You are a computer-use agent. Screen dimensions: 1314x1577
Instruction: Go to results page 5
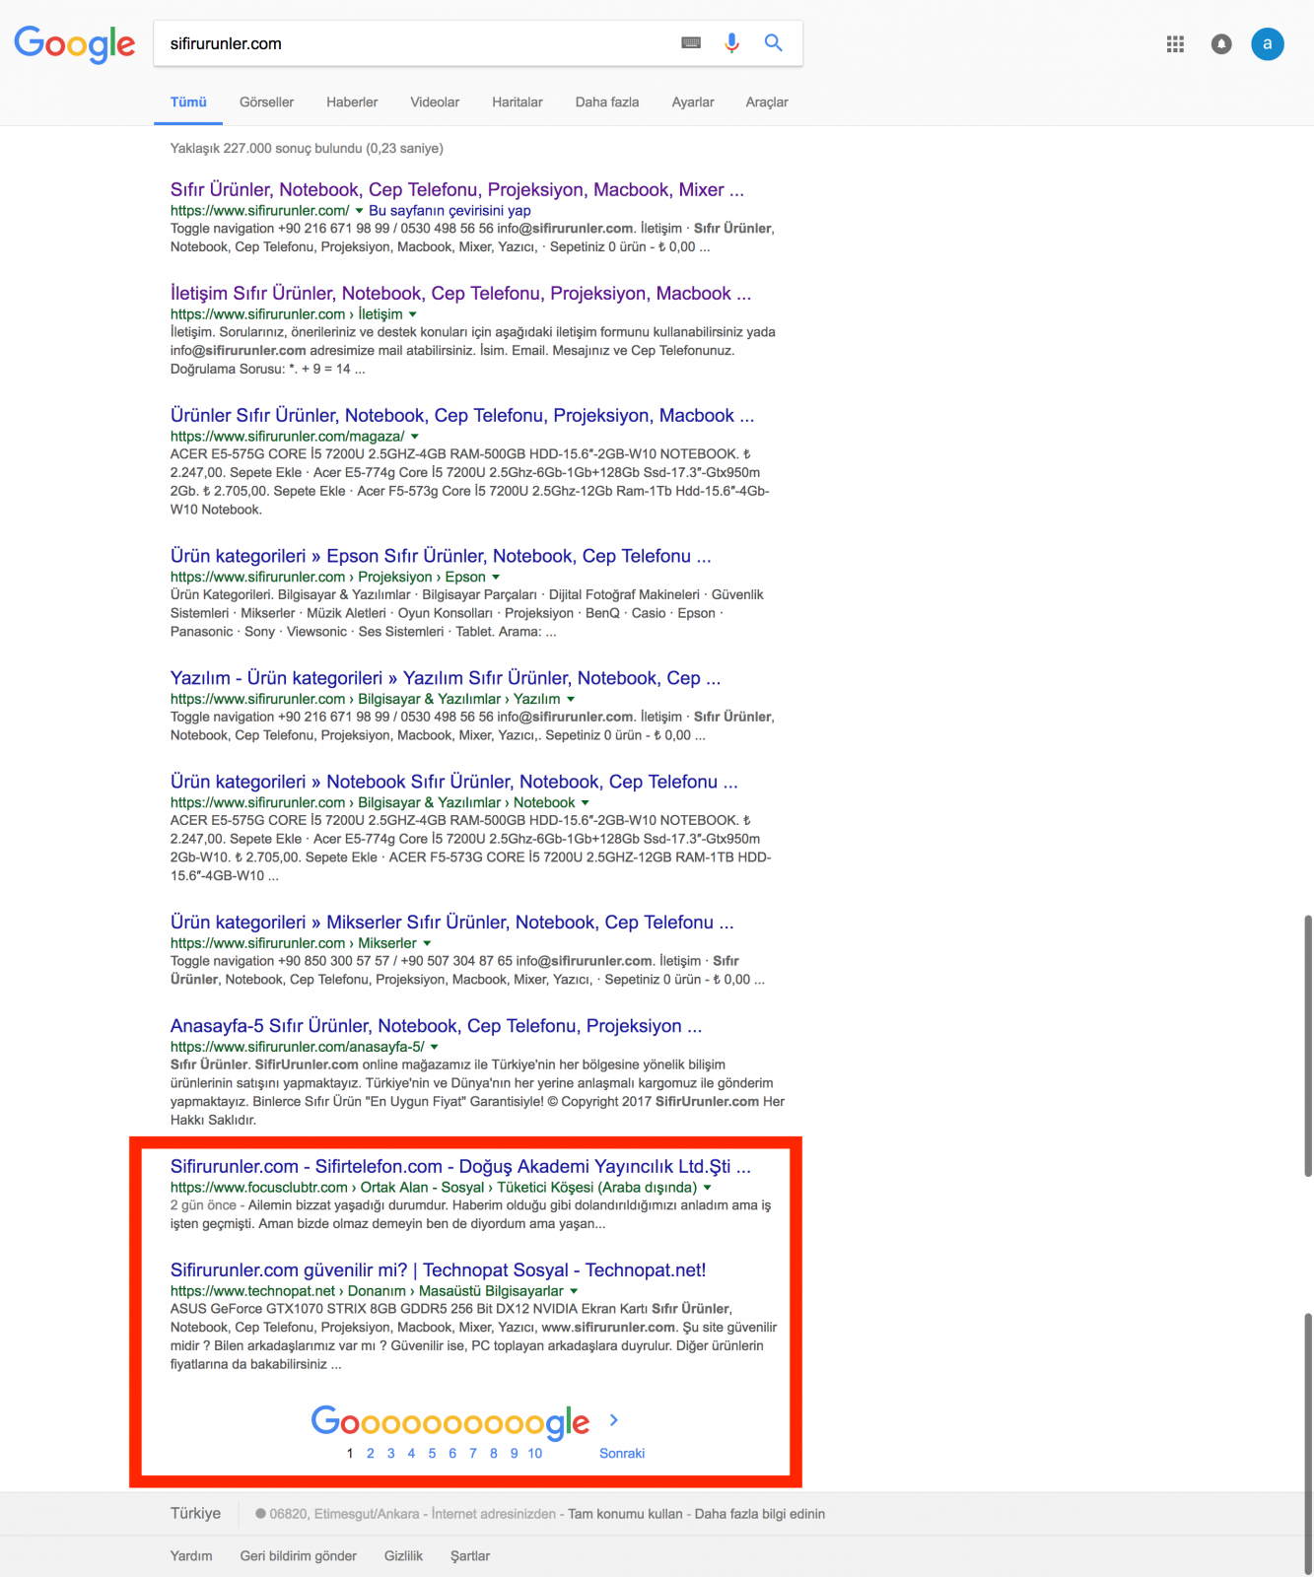pos(432,1454)
